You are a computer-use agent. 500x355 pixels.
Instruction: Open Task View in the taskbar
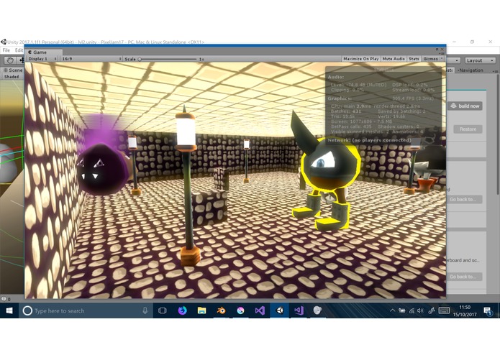(163, 310)
